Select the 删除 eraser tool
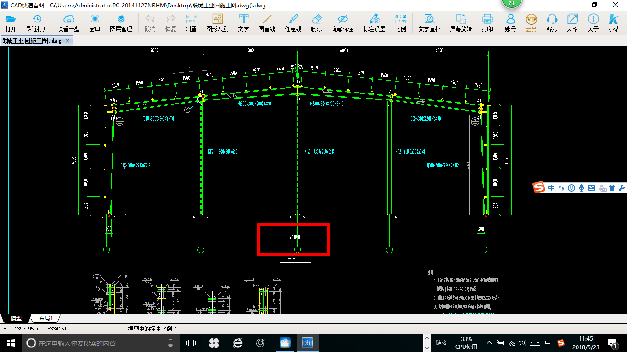This screenshot has height=352, width=627. tap(316, 22)
